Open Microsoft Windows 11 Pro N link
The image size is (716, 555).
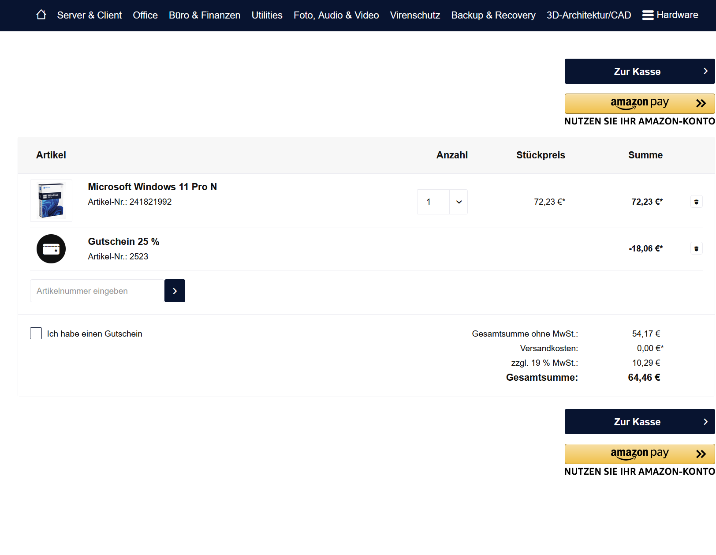pyautogui.click(x=153, y=187)
